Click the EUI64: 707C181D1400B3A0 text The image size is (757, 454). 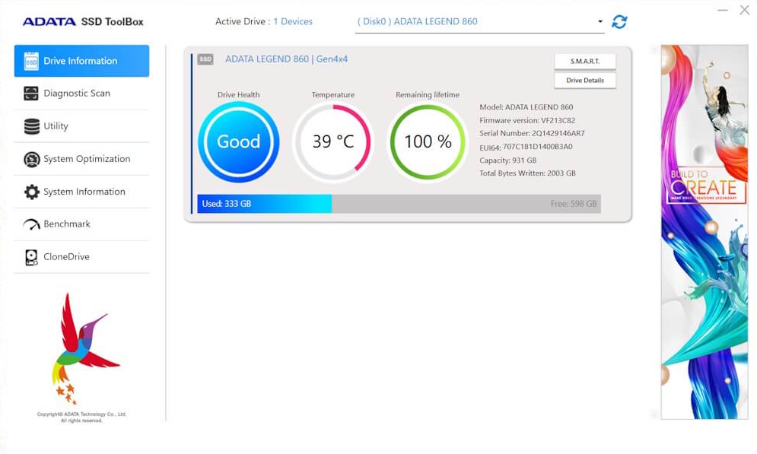(526, 147)
